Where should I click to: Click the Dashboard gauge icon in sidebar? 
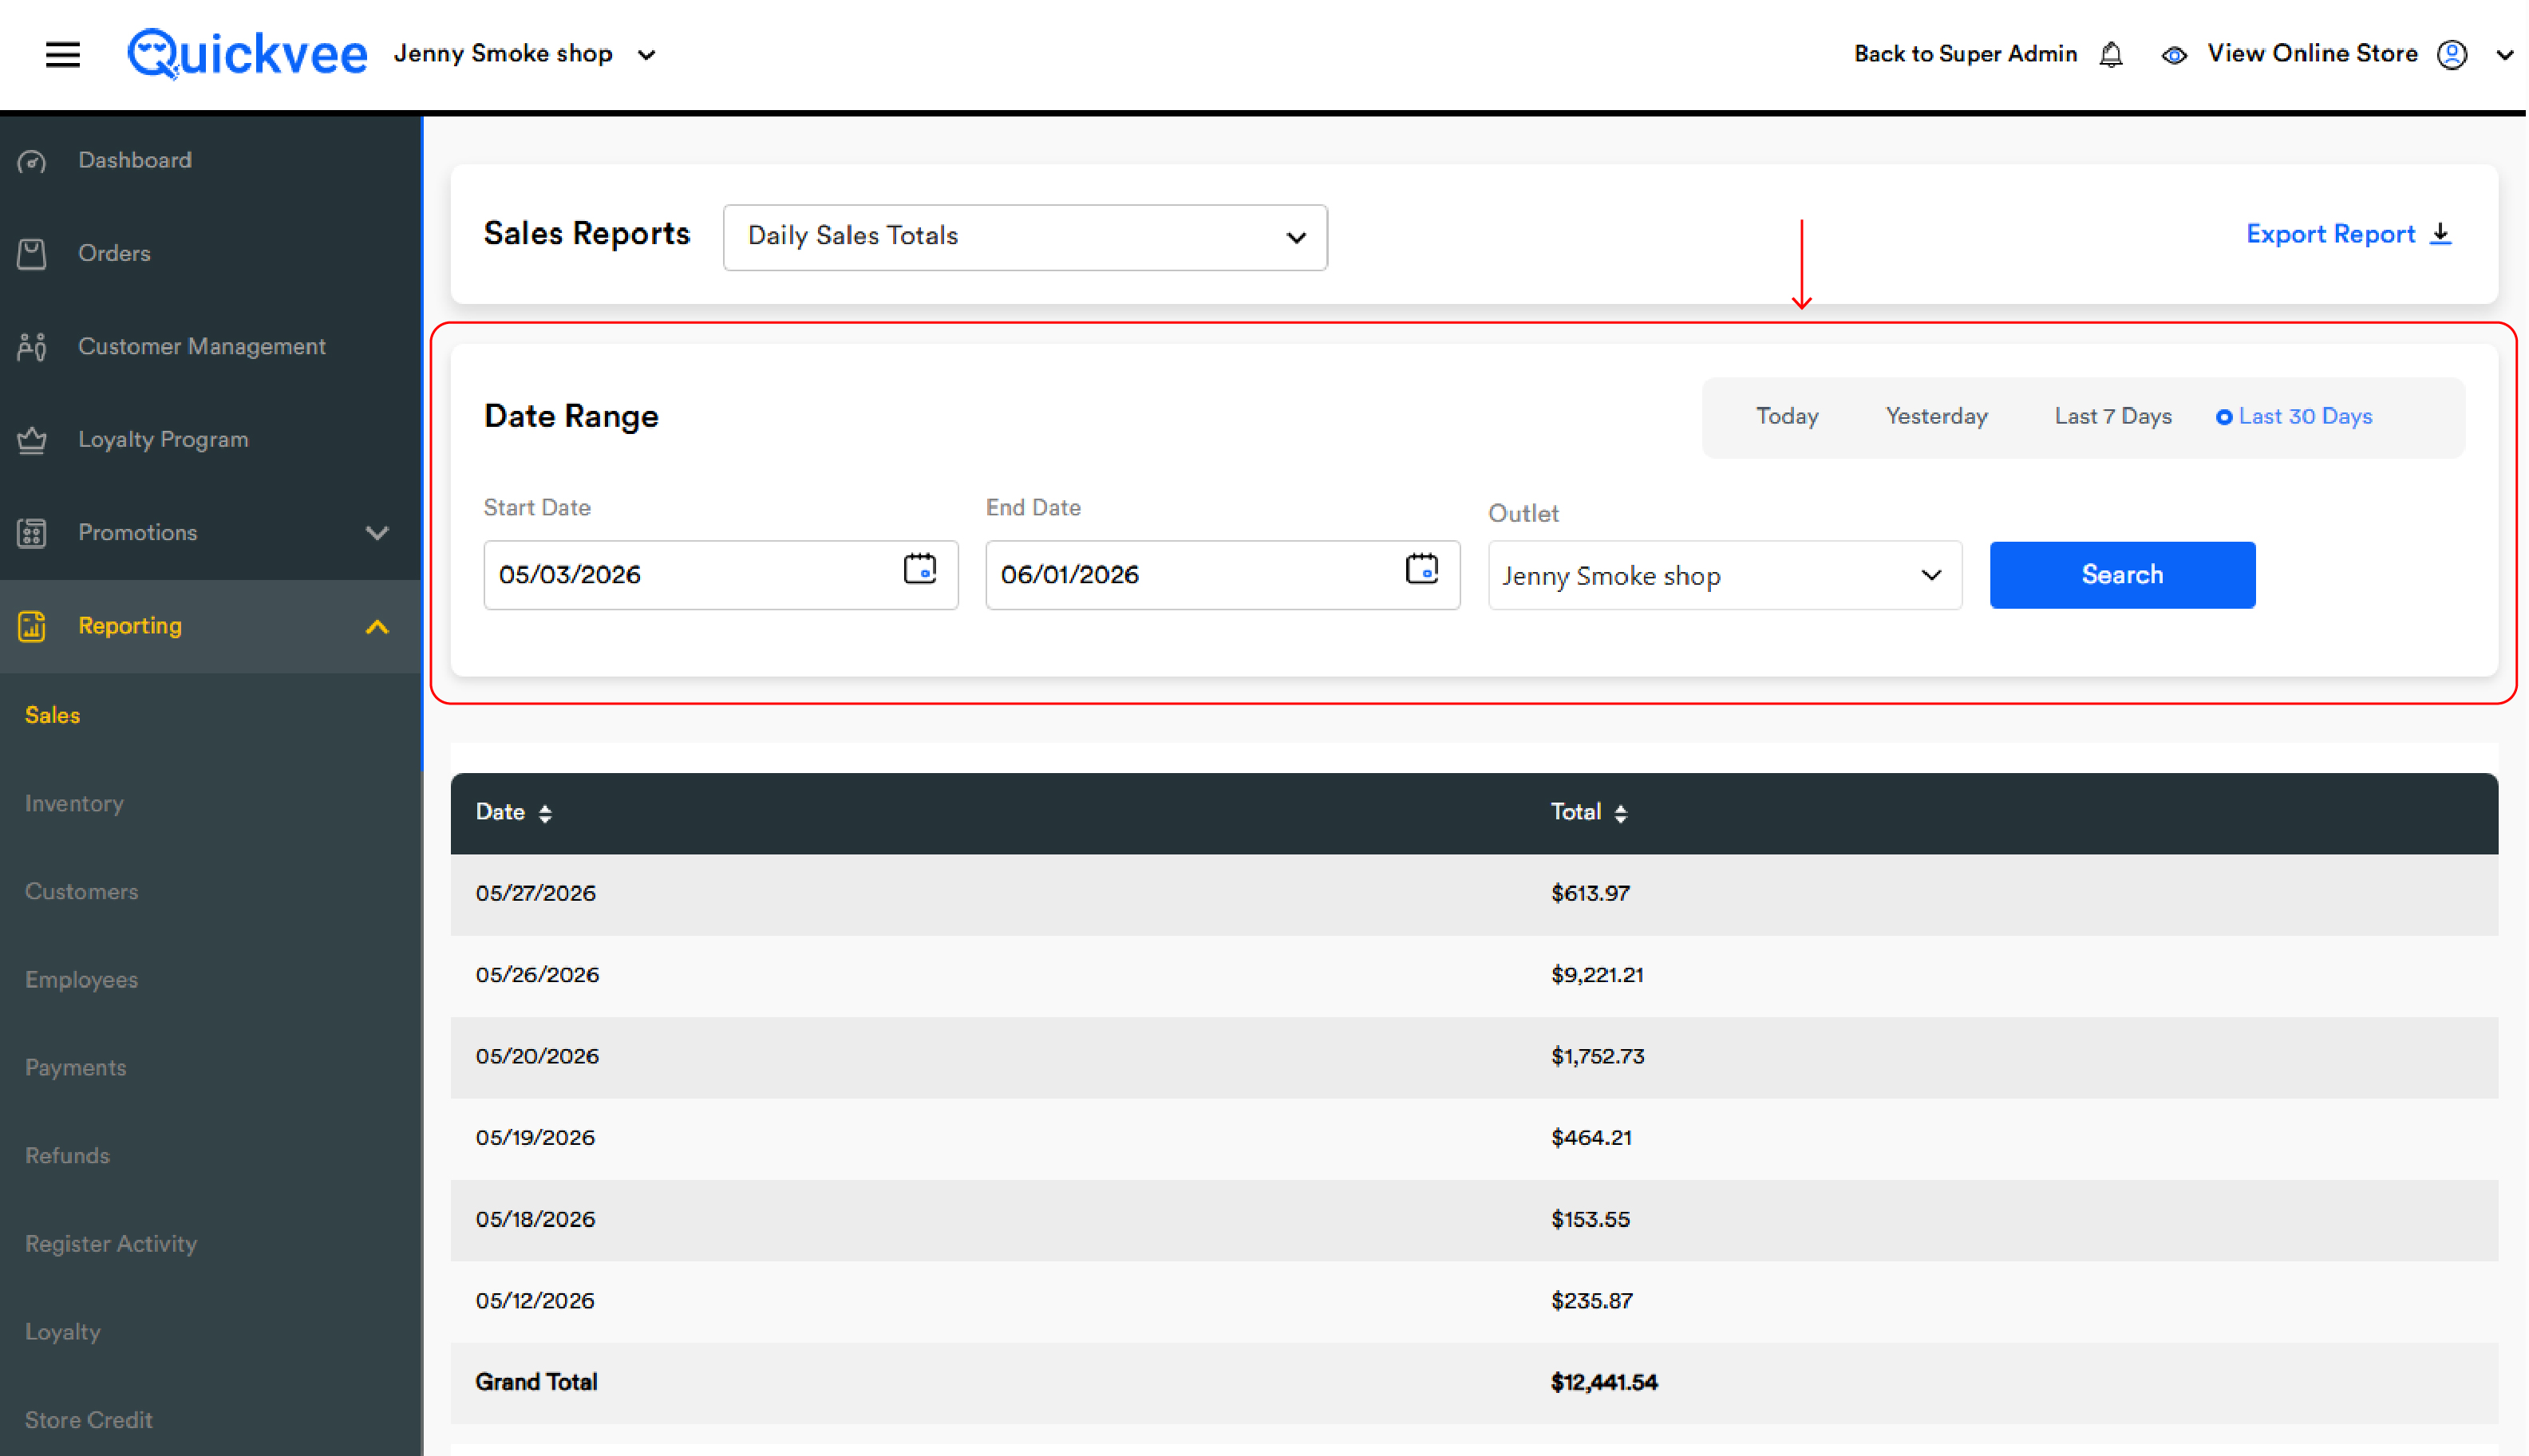[32, 161]
